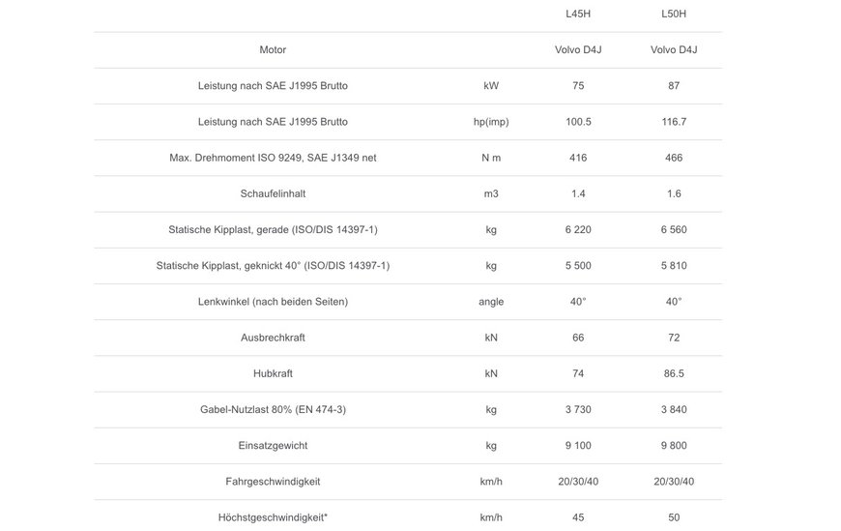This screenshot has width=841, height=531.
Task: Click the Schaufelinhalt row label
Action: coord(273,193)
